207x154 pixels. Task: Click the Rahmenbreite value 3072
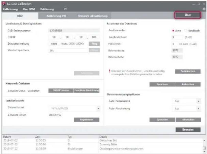pos(177,50)
